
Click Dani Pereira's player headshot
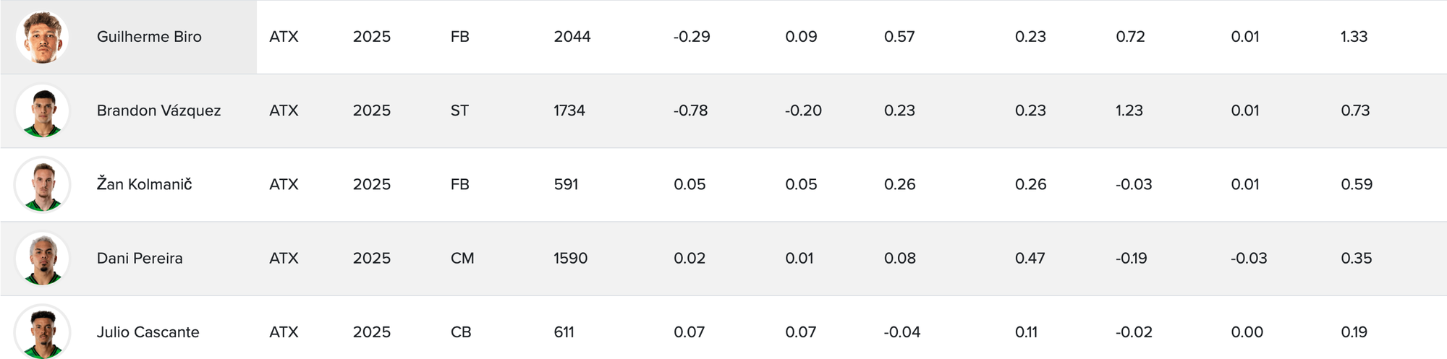(x=42, y=258)
